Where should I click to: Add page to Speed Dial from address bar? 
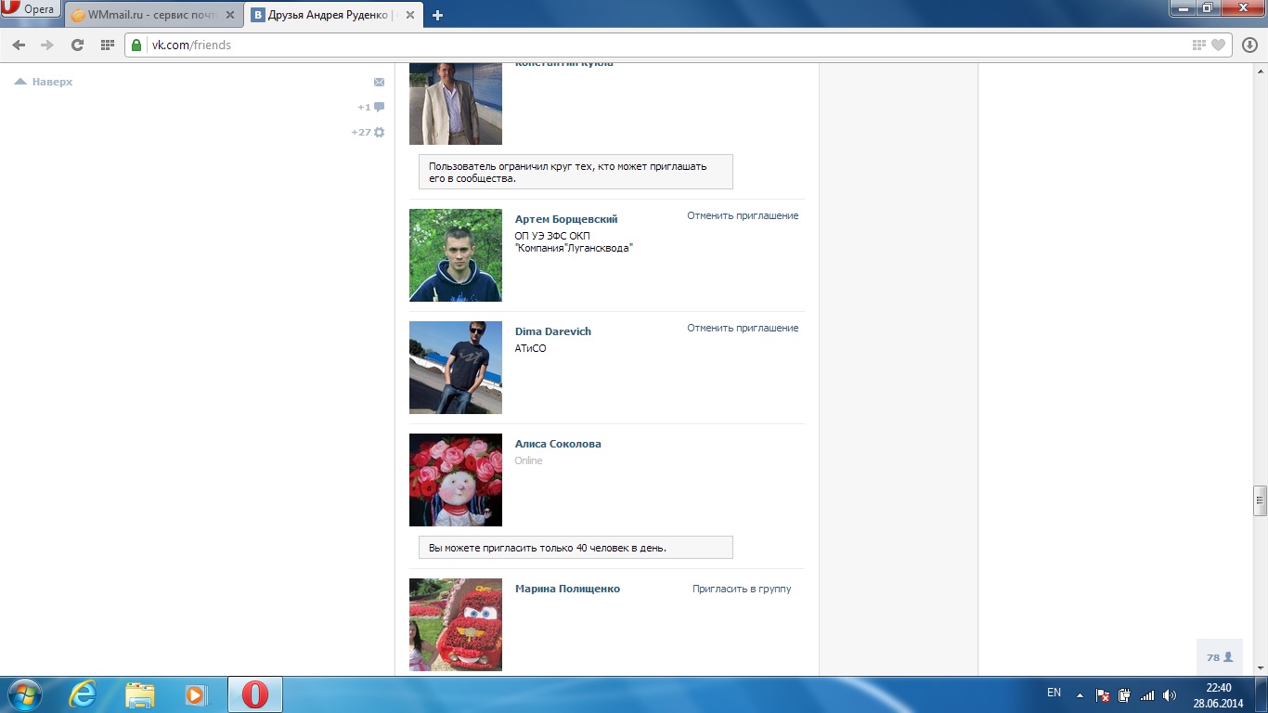coord(1199,45)
